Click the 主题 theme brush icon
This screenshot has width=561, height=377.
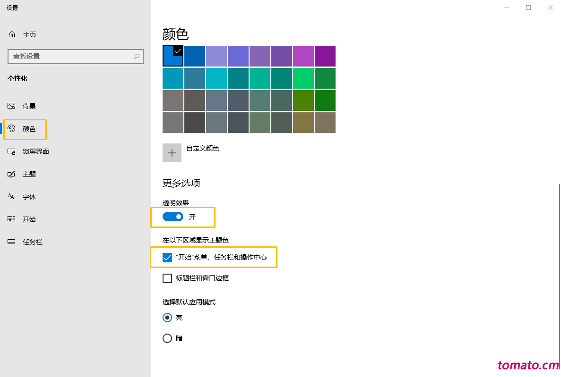11,174
